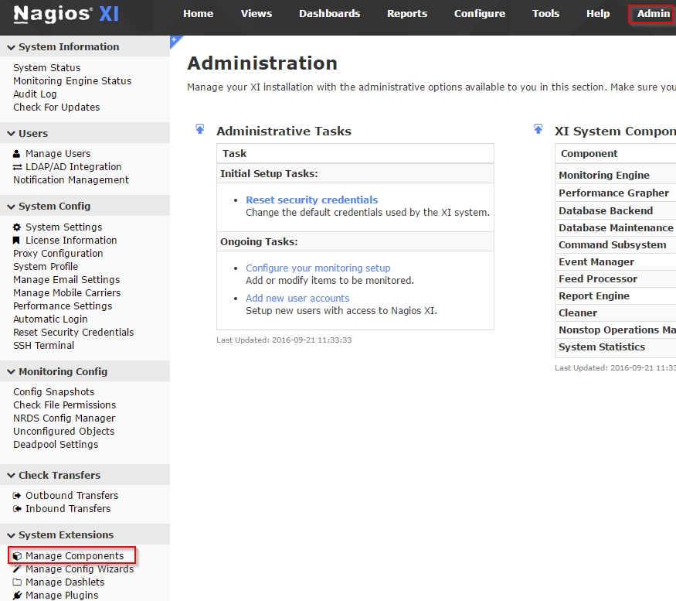Open Manage Dashlets
The height and width of the screenshot is (601, 676).
pyautogui.click(x=65, y=582)
